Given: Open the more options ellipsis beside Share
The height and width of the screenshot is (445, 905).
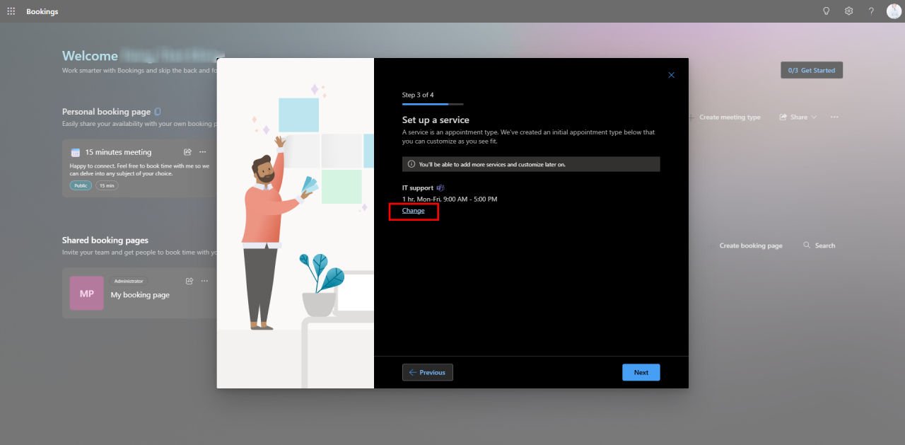Looking at the screenshot, I should [835, 117].
